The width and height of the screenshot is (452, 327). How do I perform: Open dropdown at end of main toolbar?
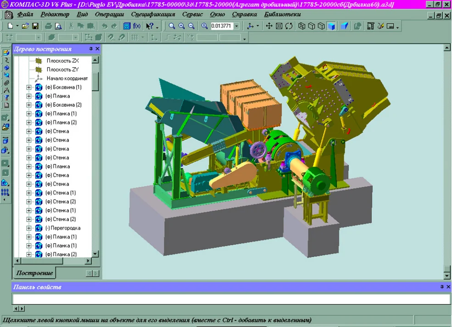(x=398, y=27)
